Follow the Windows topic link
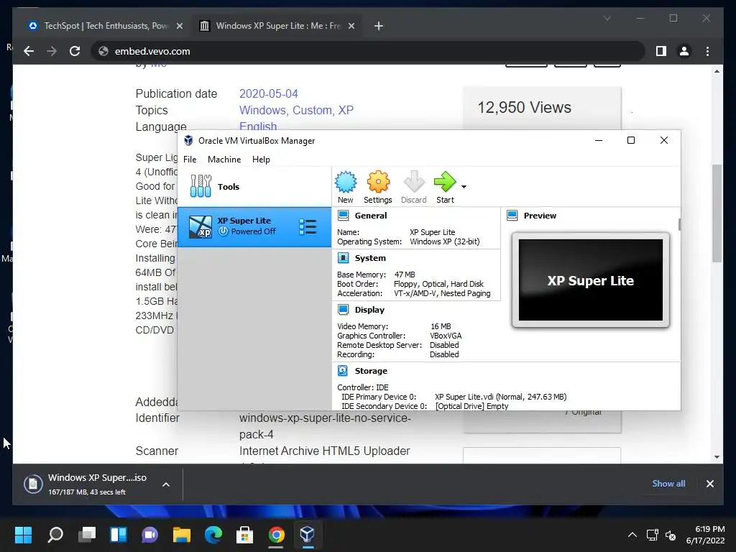Viewport: 736px width, 552px height. 263,110
